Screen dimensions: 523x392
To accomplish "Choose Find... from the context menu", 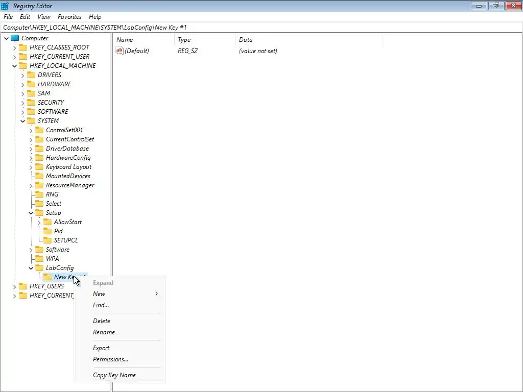I will [x=120, y=305].
